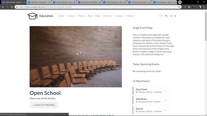Click the address bar URL field
Viewport: 207px width, 116px height.
98,7
